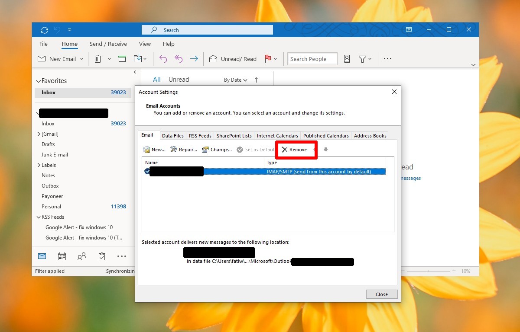Viewport: 520px width, 332px height.
Task: Open the Help ribbon tab
Action: click(x=169, y=44)
